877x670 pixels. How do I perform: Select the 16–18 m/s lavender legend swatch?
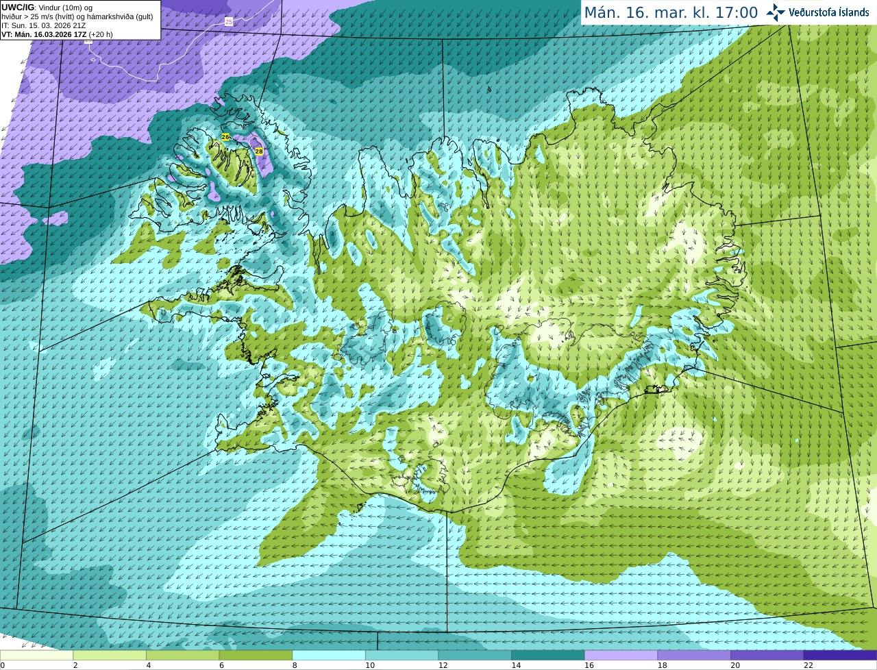tap(621, 655)
